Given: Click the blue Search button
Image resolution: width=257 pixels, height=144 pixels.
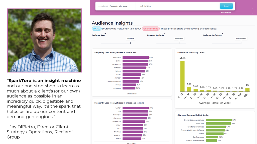Looking at the screenshot, I should coord(226,6).
